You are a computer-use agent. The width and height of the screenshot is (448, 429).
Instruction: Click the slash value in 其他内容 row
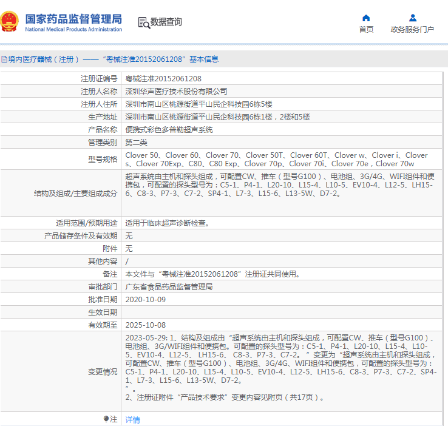127,262
